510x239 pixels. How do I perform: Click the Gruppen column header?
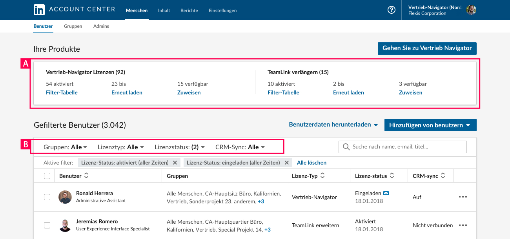tap(177, 176)
